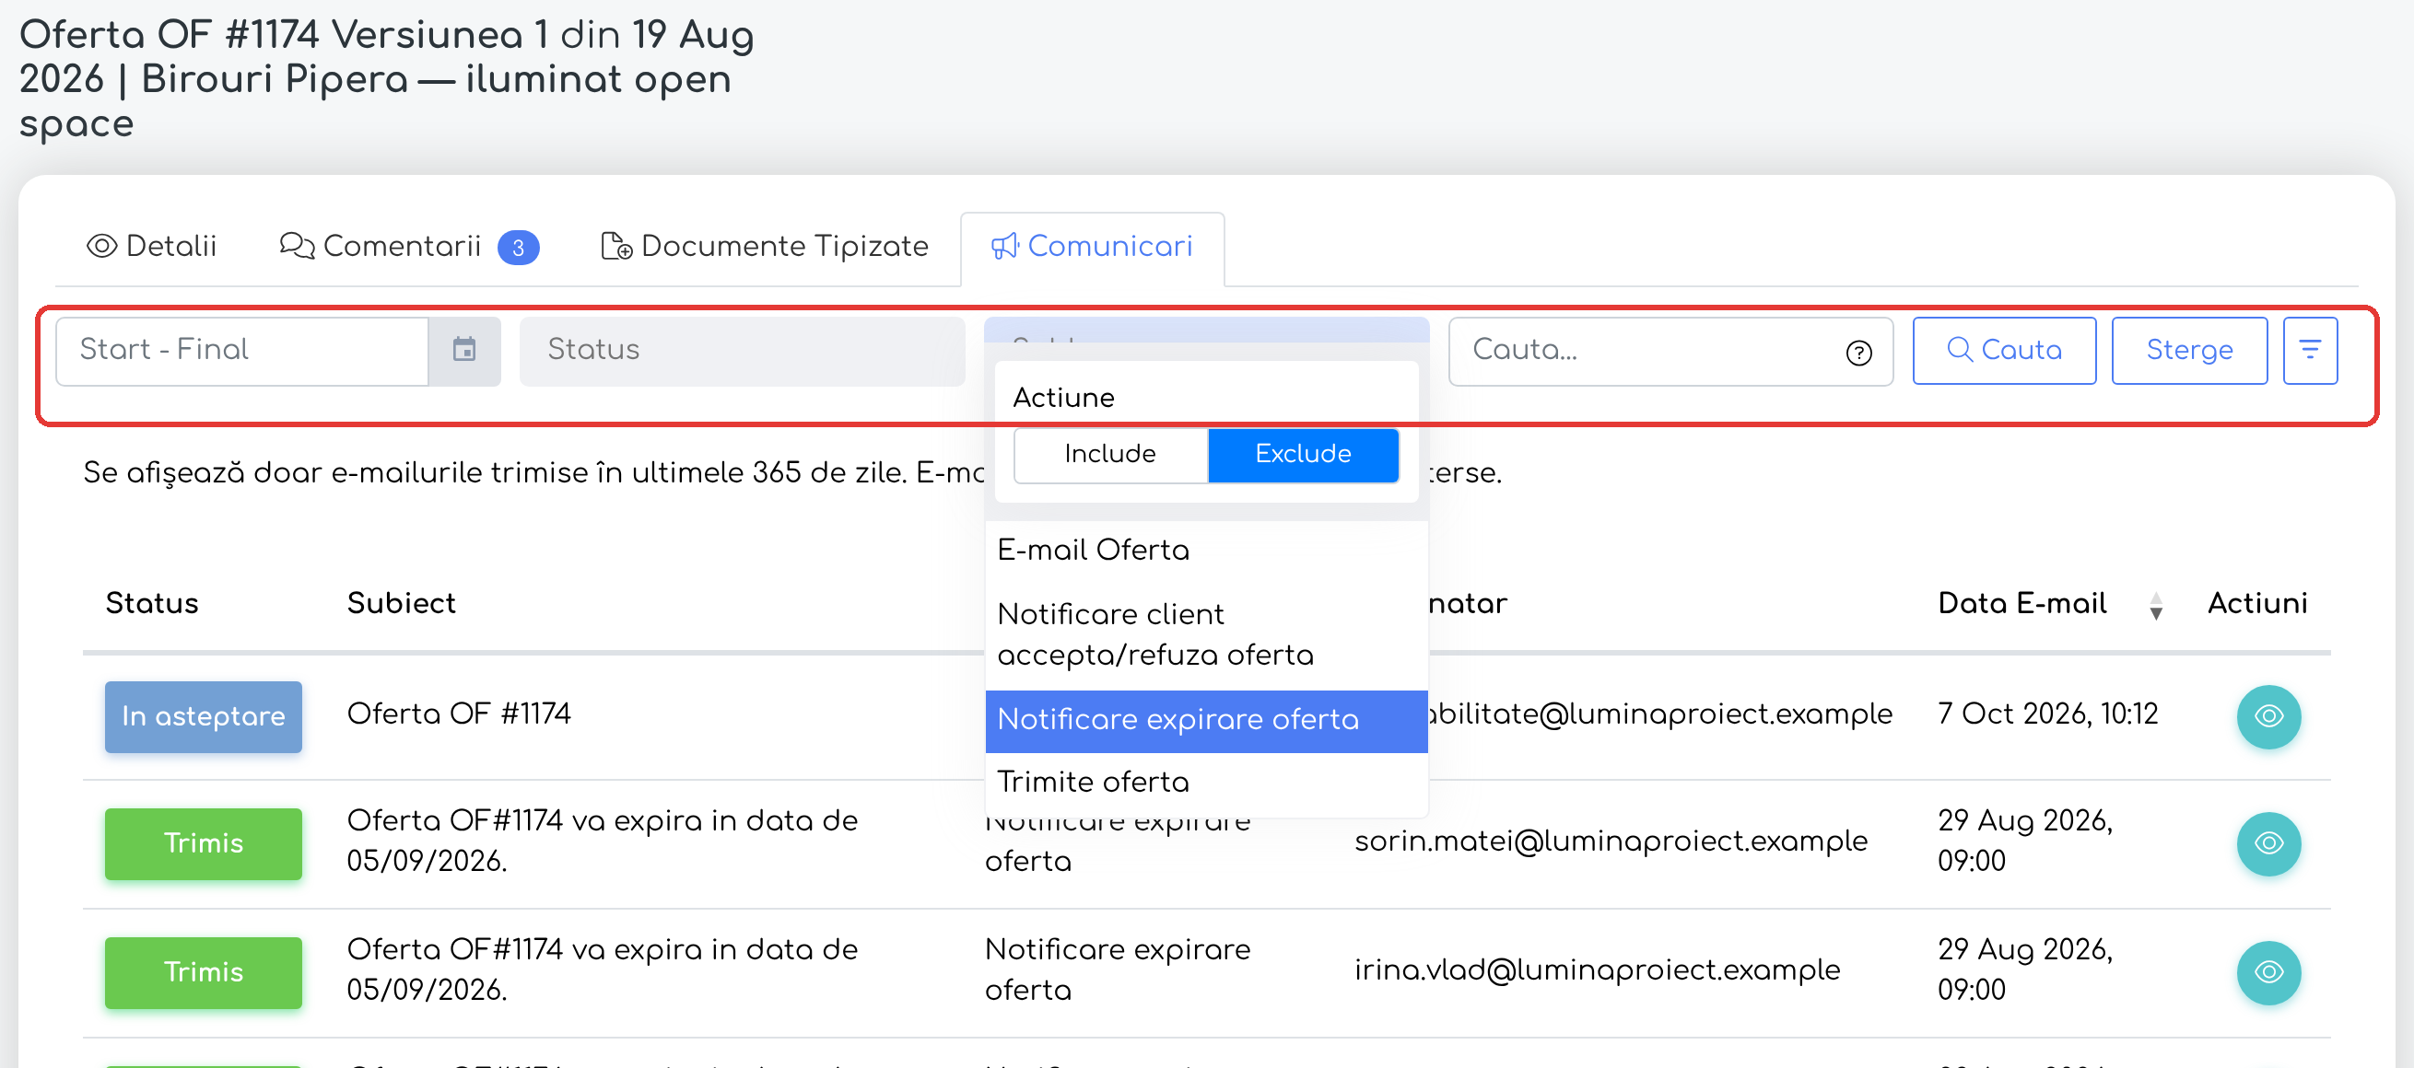Click the Sterge button
The image size is (2414, 1068).
tap(2190, 350)
